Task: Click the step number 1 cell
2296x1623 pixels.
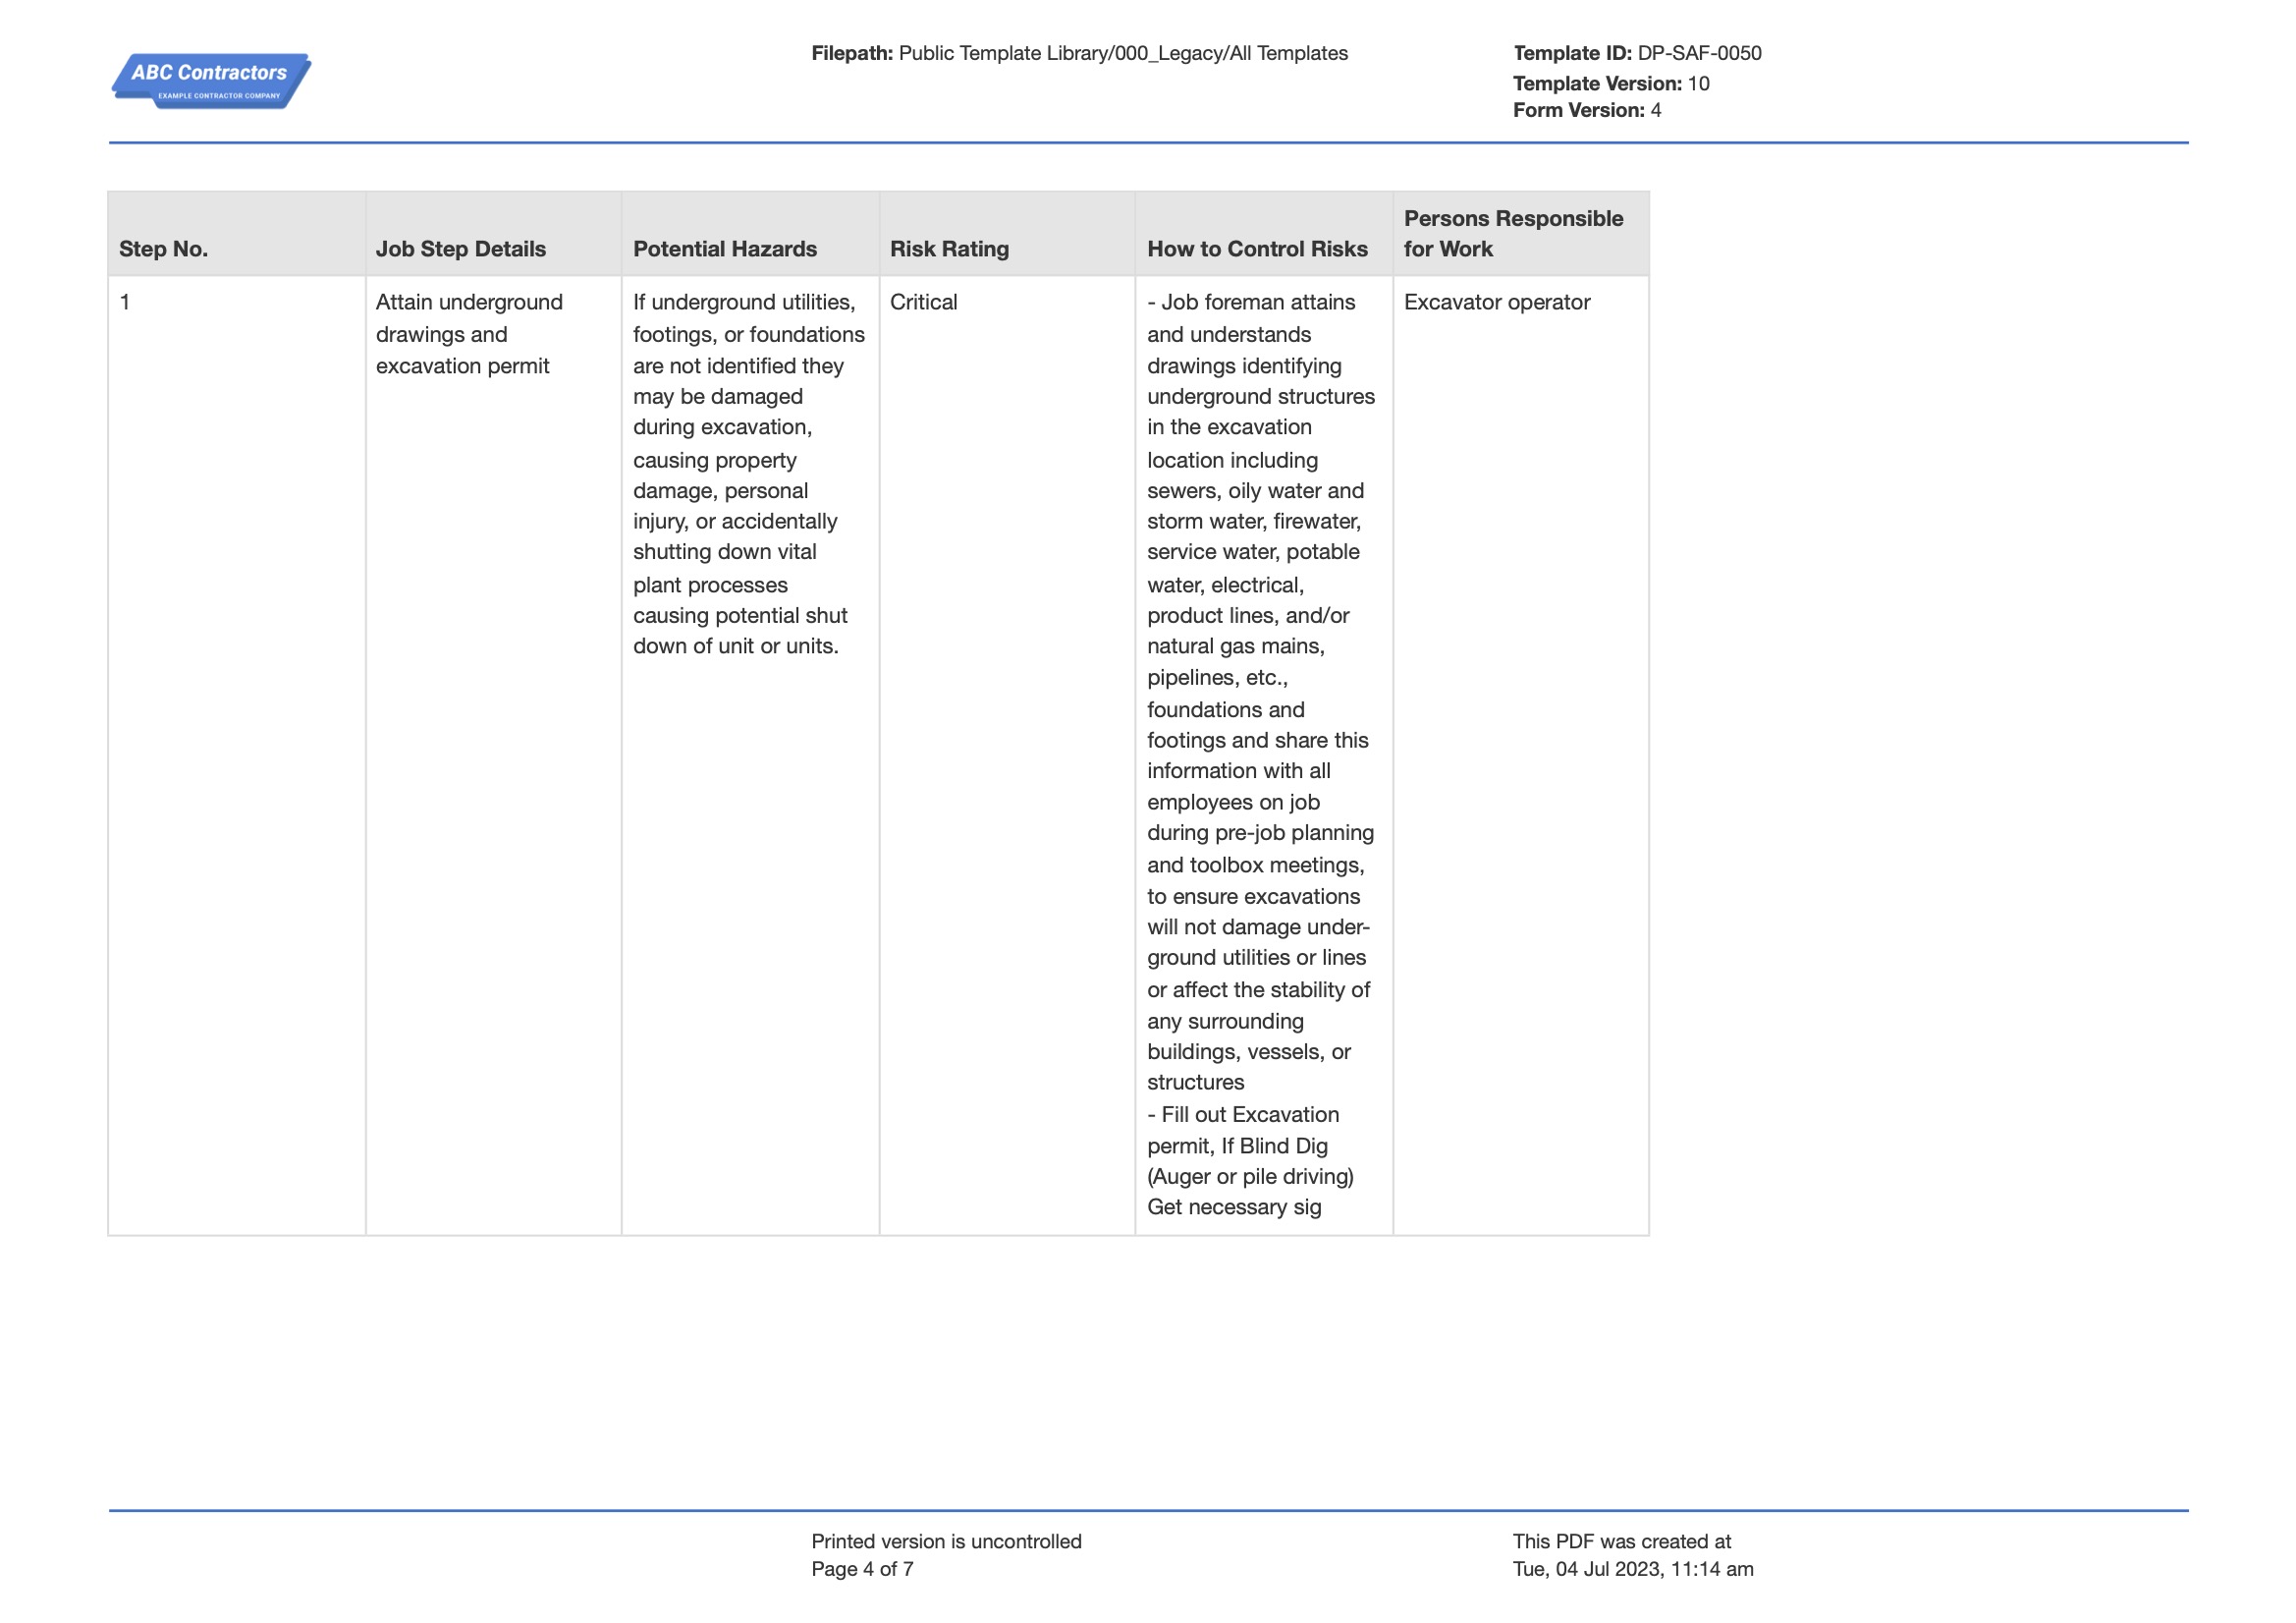Action: tap(237, 756)
